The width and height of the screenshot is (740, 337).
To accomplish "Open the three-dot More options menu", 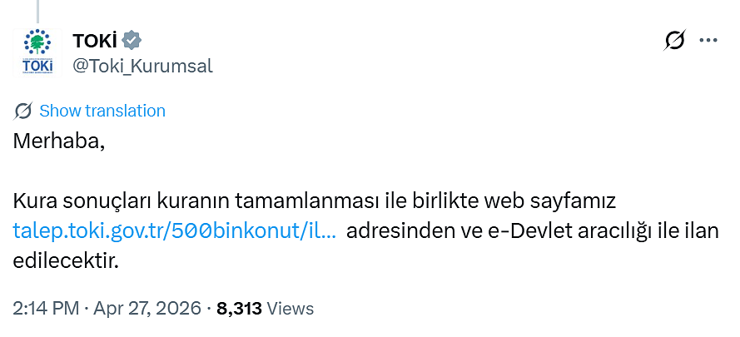I will [x=708, y=40].
